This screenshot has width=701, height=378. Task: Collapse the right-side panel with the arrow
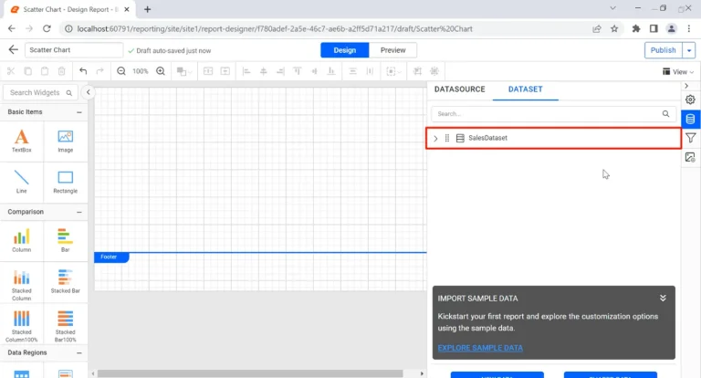686,86
